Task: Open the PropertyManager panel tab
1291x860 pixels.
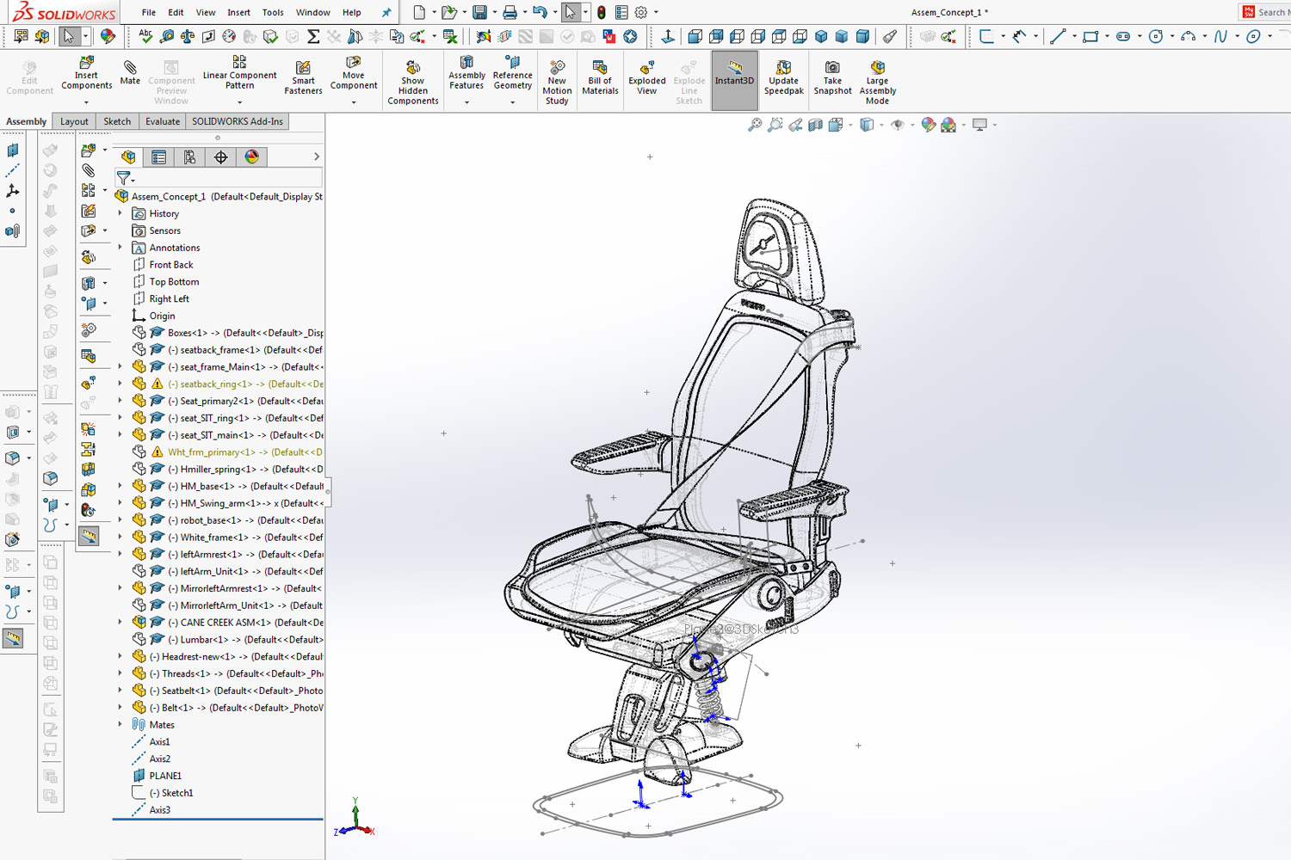Action: (x=159, y=157)
